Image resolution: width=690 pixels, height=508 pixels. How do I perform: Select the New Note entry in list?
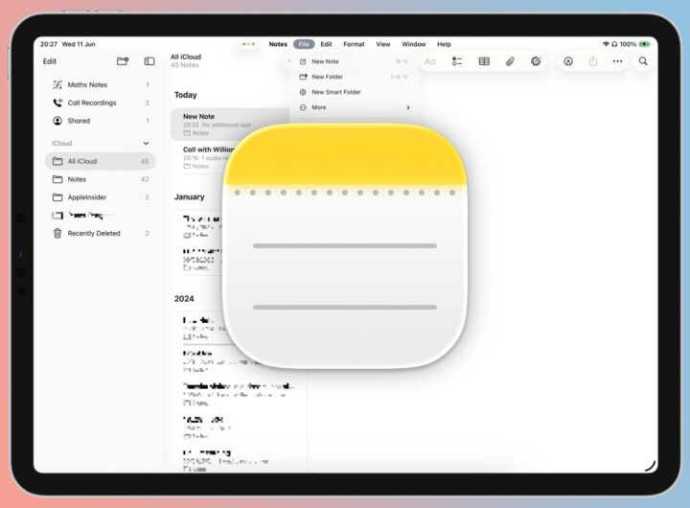[x=230, y=125]
